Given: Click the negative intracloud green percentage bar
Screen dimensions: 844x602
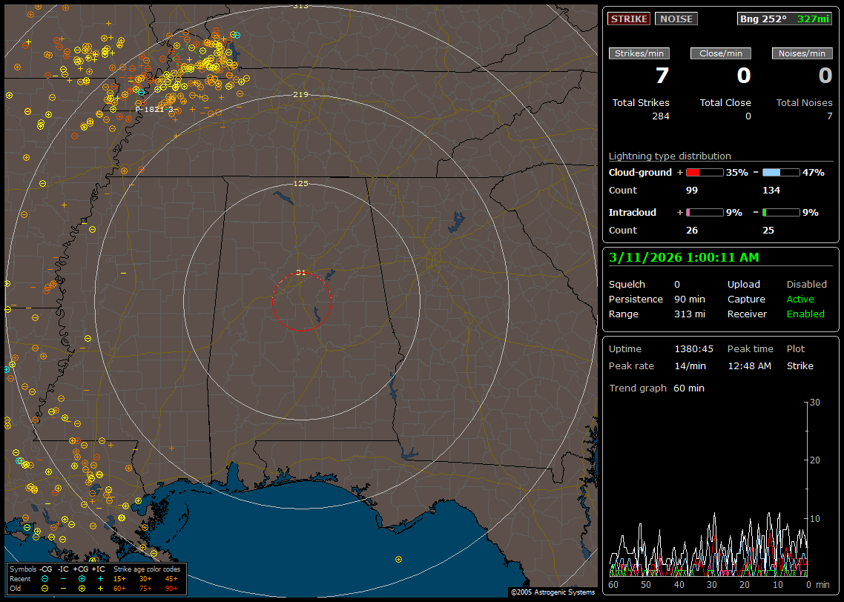Looking at the screenshot, I should click(x=781, y=212).
